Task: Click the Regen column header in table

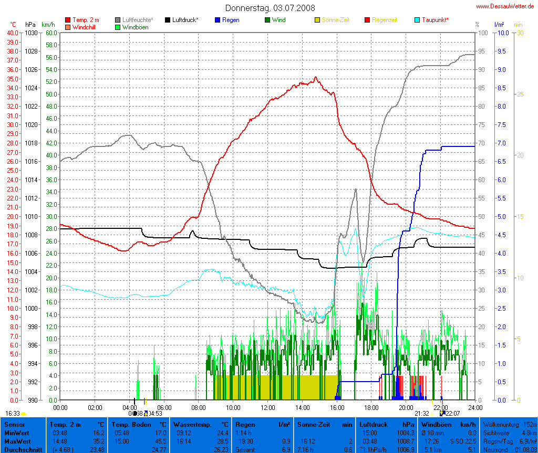Action: [245, 424]
